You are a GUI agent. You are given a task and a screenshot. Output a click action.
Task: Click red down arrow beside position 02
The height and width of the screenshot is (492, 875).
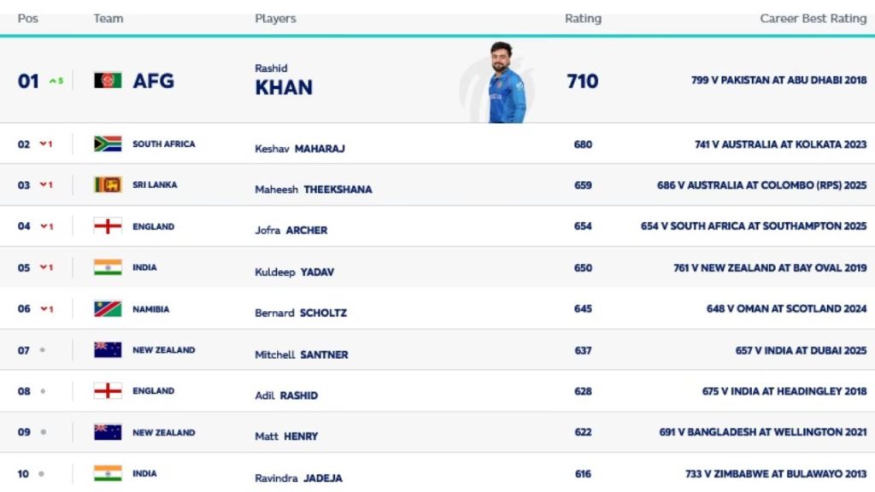click(x=42, y=144)
